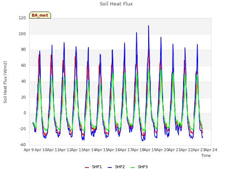Click the -40 y-axis tick label
This screenshot has width=233, height=174.
(x=23, y=145)
